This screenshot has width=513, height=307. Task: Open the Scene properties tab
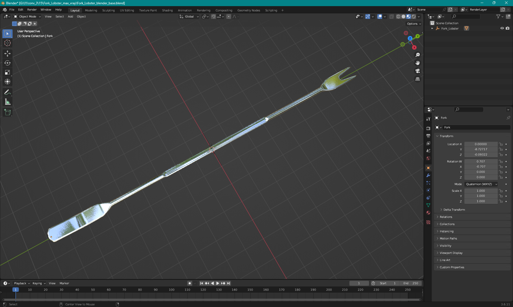click(x=428, y=151)
